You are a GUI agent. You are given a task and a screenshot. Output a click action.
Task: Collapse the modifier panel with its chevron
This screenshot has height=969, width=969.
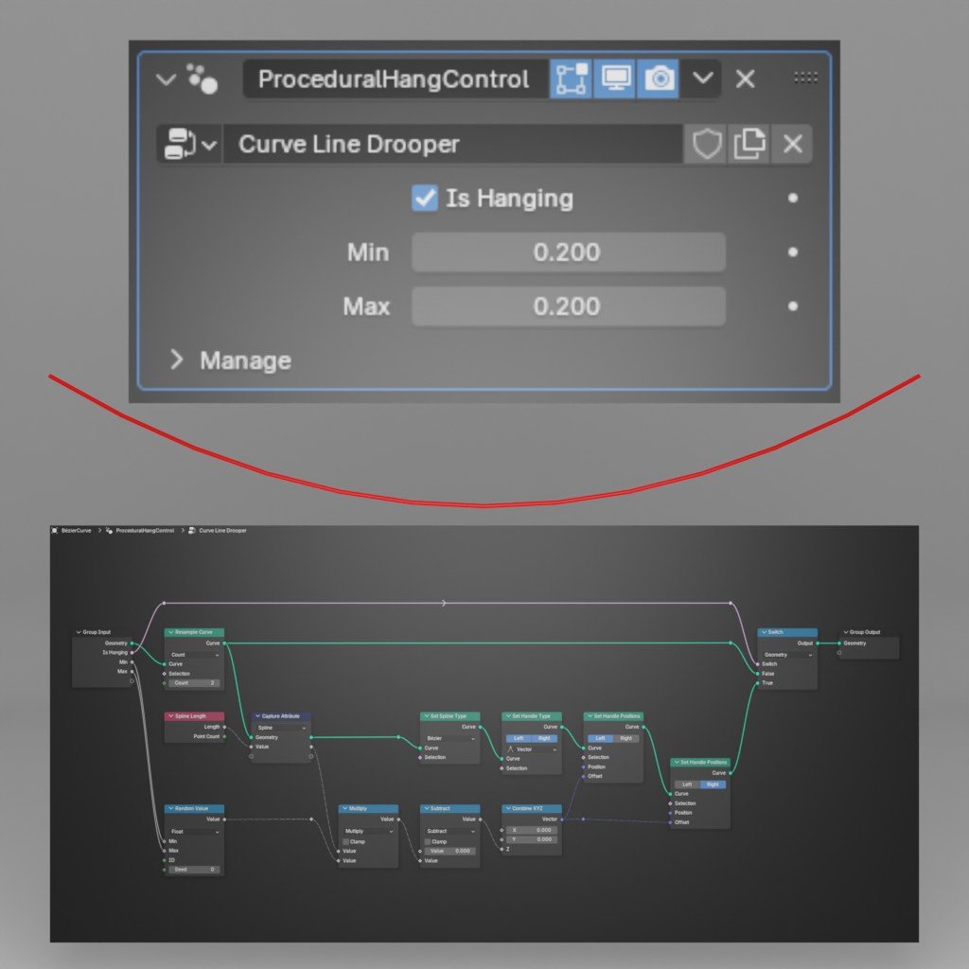(x=166, y=79)
